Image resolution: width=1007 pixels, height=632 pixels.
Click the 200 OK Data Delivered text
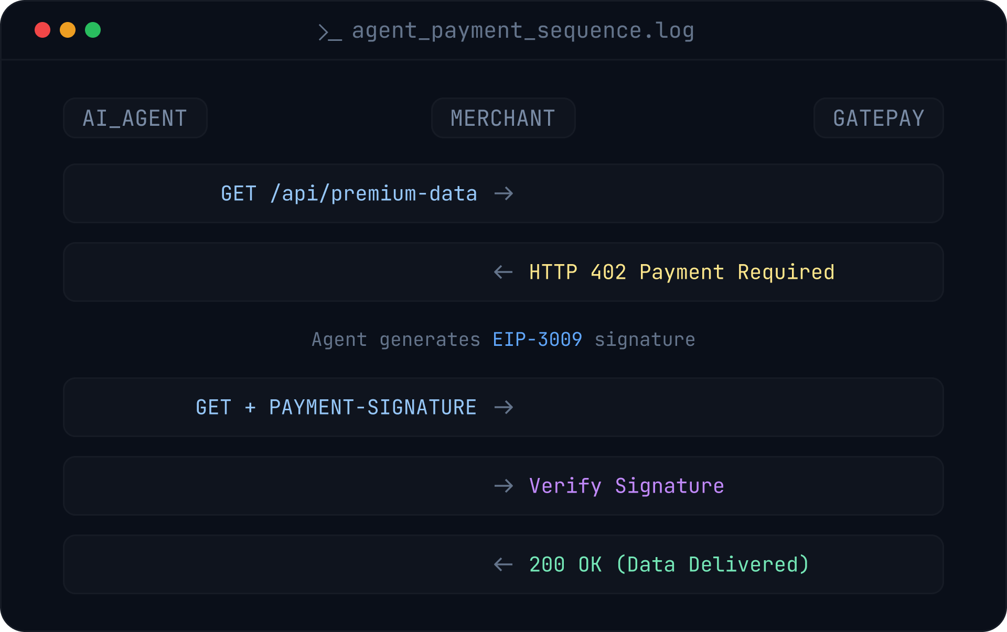coord(669,564)
